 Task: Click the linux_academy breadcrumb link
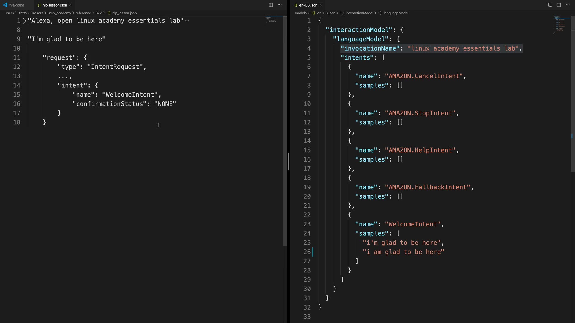59,13
